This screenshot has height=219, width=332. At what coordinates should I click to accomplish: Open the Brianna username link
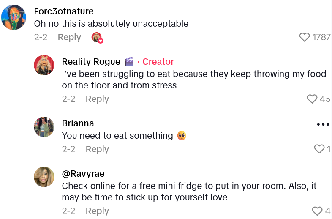coord(78,123)
